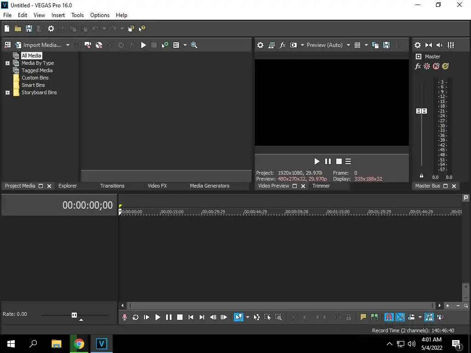
Task: Open mixing console sliders icon
Action: [451, 45]
